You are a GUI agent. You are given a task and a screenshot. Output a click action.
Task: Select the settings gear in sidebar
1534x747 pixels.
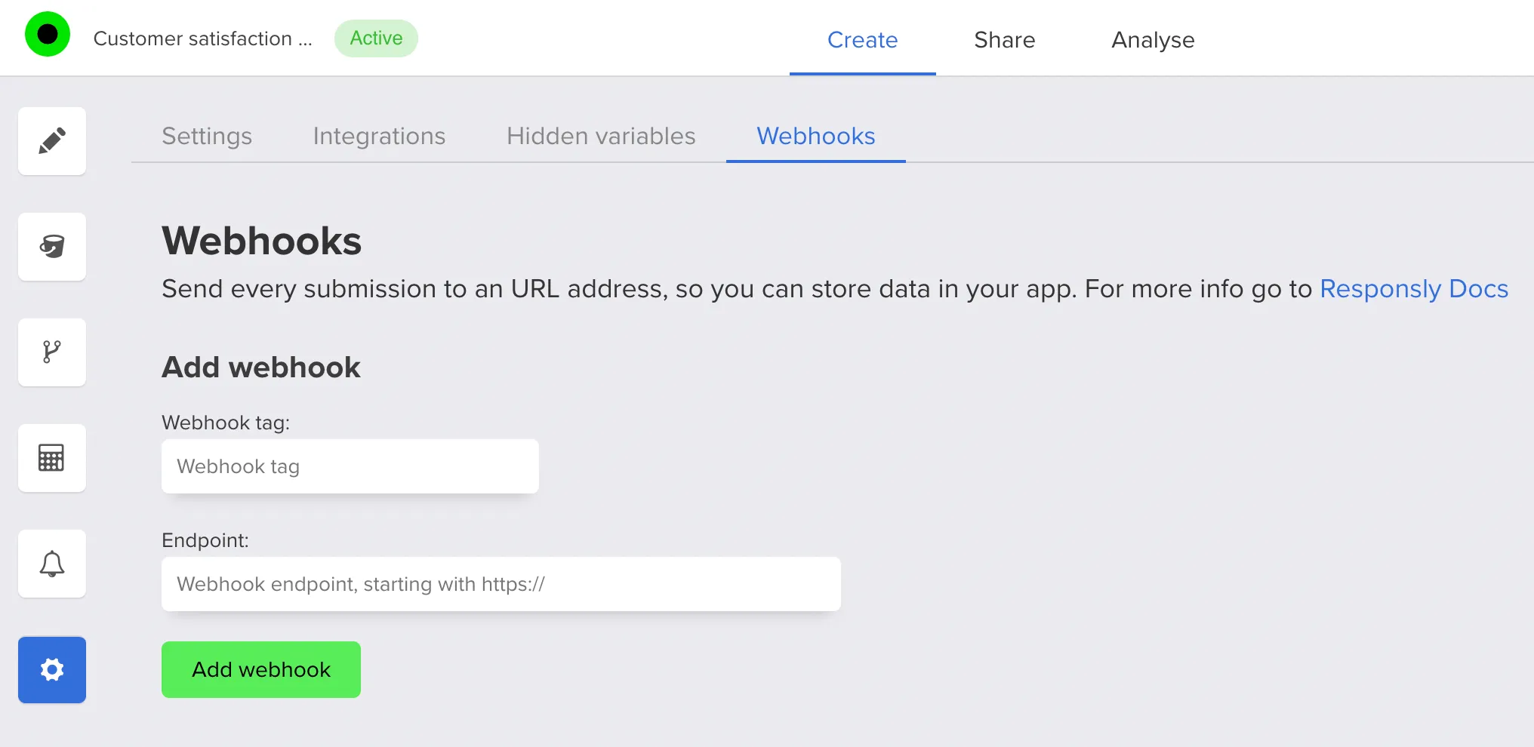51,669
